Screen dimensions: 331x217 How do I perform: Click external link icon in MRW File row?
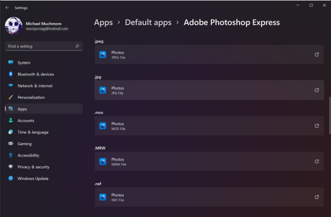tap(317, 161)
